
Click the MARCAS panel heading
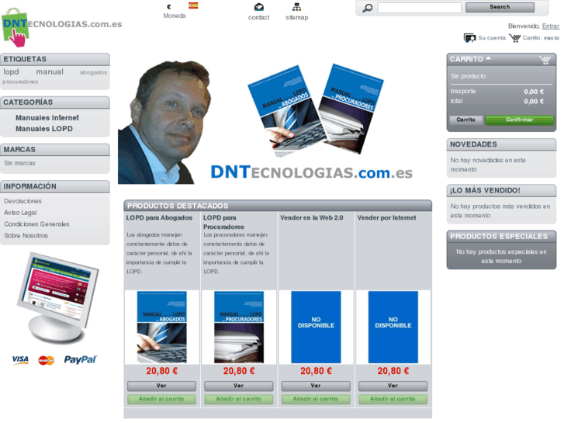(x=19, y=149)
